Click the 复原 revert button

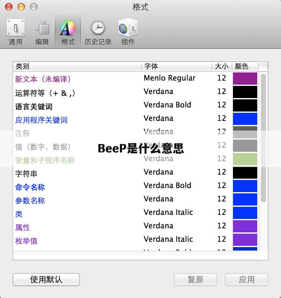pos(195,279)
